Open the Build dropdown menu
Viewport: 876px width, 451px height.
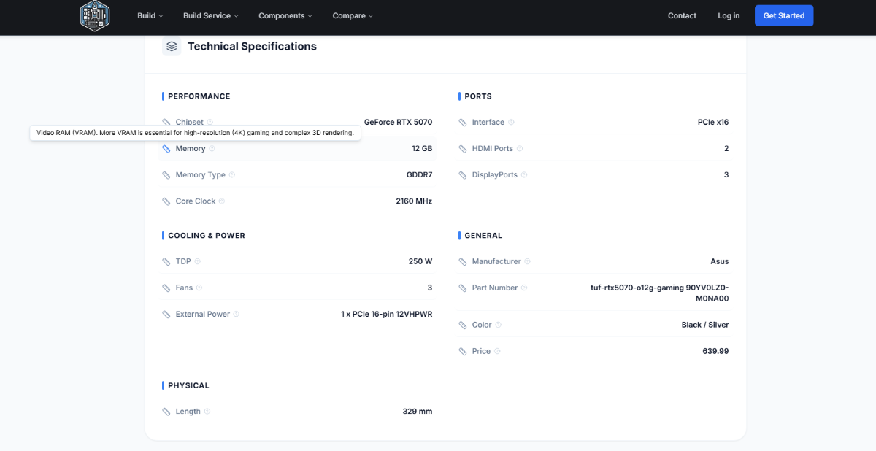point(150,16)
